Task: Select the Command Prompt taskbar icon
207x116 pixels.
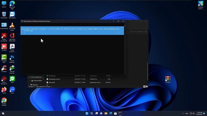Action: pos(120,113)
